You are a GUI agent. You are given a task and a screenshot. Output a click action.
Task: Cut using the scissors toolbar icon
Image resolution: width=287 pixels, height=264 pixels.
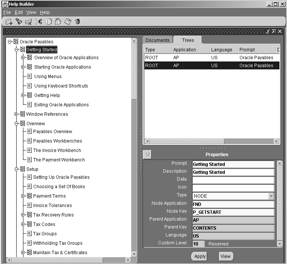click(38, 21)
